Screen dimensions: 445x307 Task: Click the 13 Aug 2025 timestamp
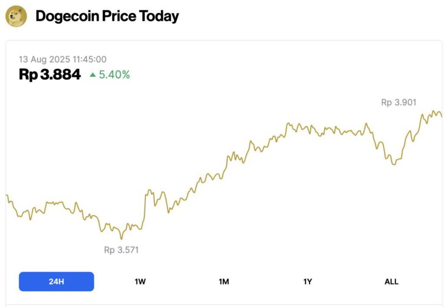pos(63,59)
